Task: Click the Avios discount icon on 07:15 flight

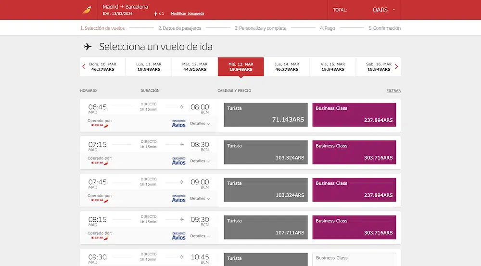Action: pyautogui.click(x=178, y=161)
